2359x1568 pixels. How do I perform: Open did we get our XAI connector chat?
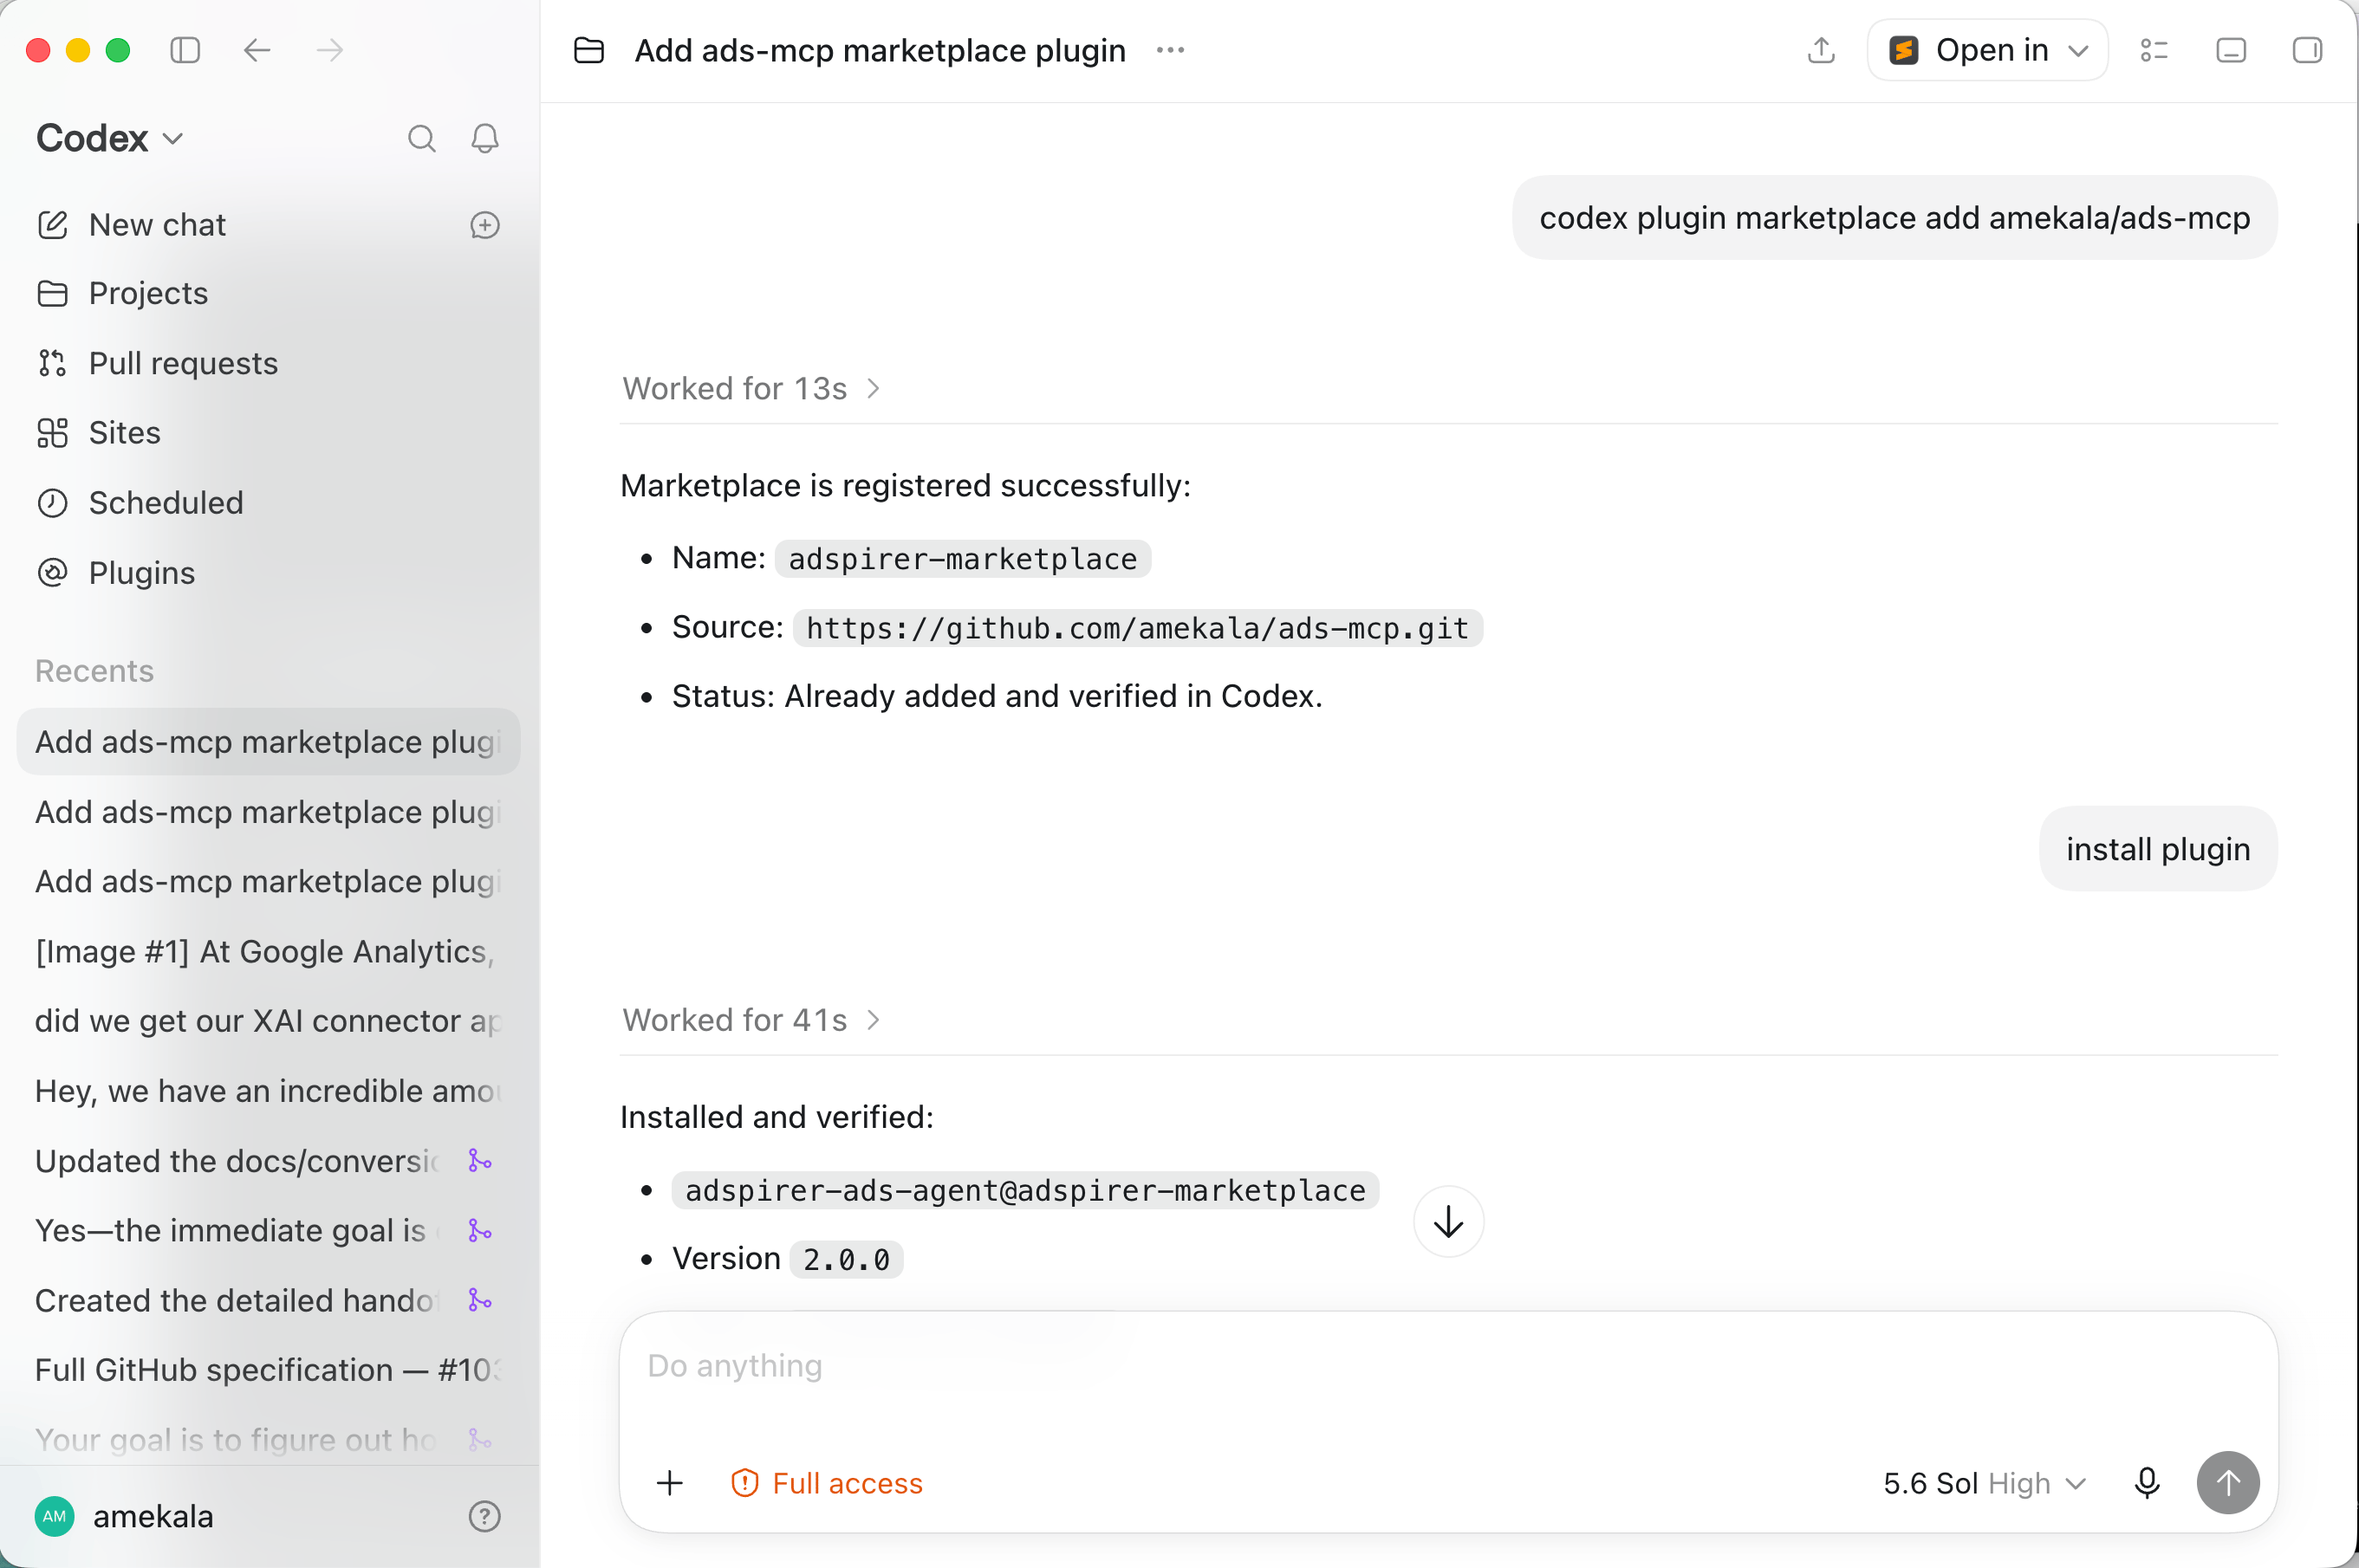click(268, 1021)
